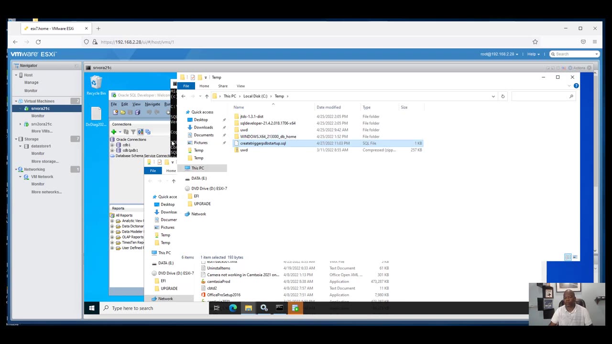The image size is (612, 344).
Task: Collapse the Networking tree node
Action: [x=16, y=169]
